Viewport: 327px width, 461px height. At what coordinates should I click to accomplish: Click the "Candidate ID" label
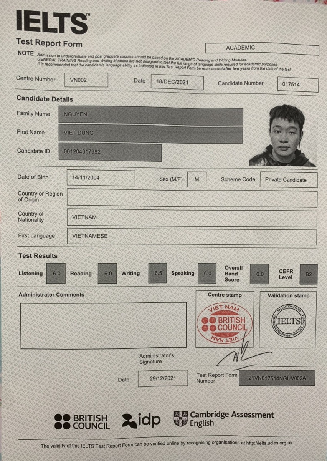click(x=33, y=151)
